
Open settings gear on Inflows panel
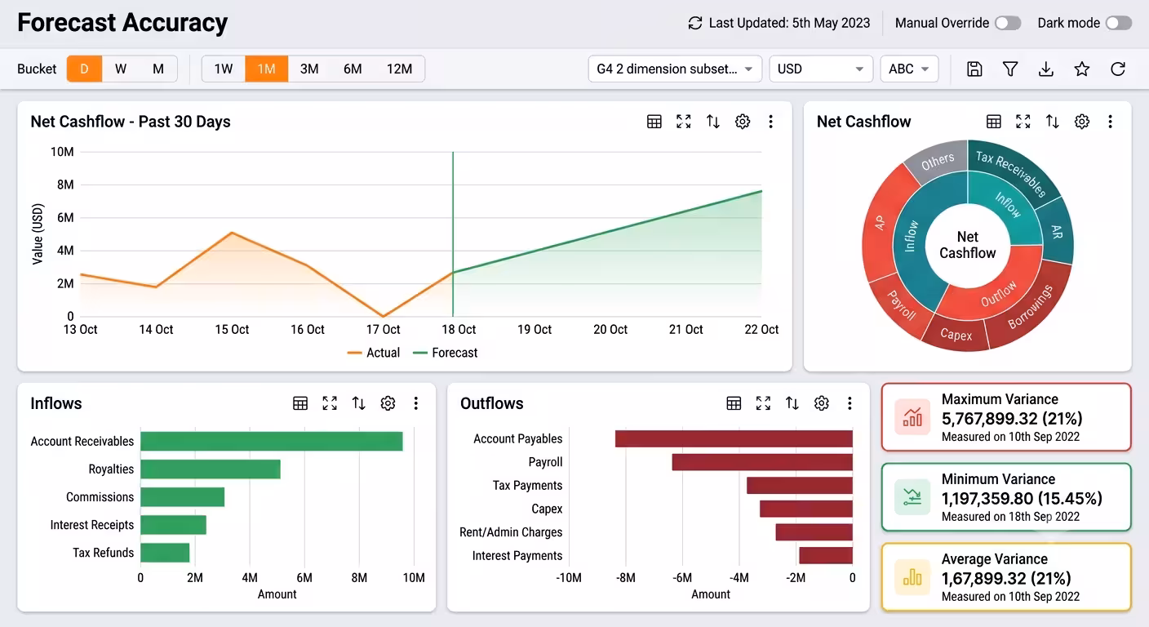(388, 403)
